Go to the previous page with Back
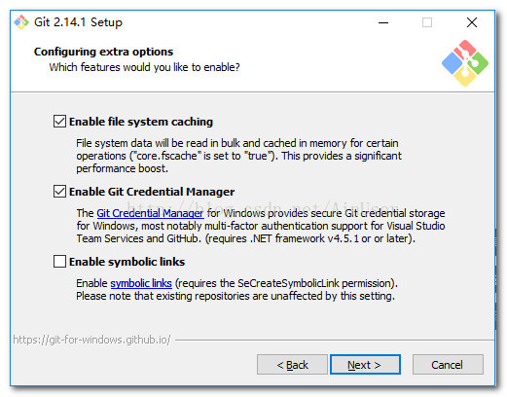The height and width of the screenshot is (397, 507). (292, 365)
